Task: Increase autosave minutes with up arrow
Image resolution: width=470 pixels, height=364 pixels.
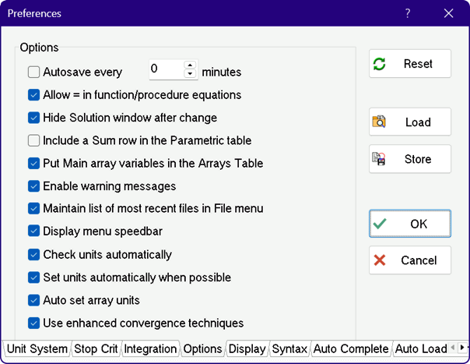Action: [190, 65]
